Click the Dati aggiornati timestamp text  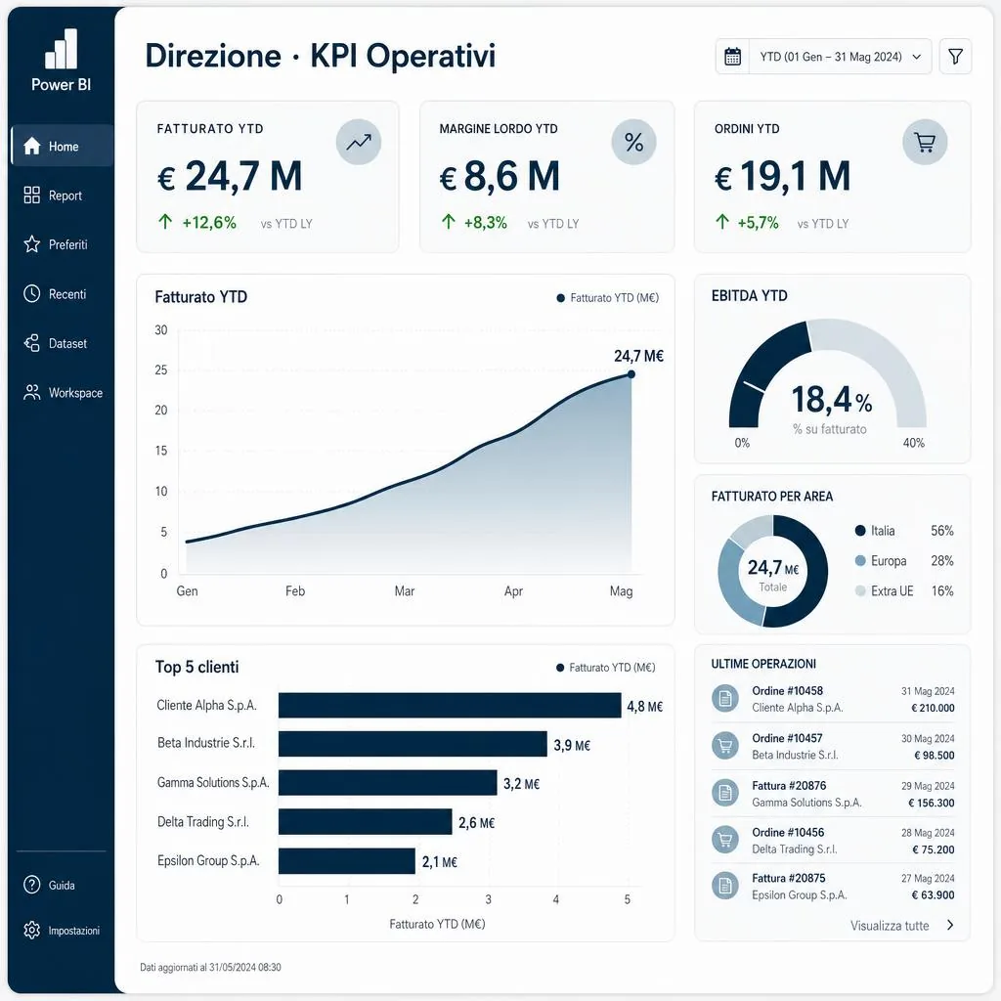click(211, 967)
